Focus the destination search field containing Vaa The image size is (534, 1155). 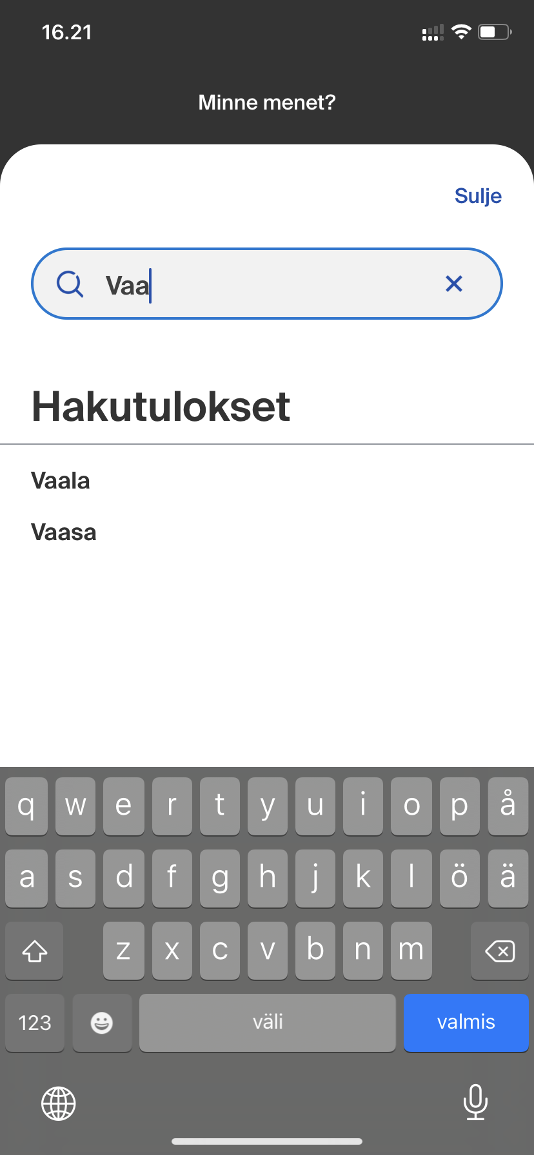[271, 284]
